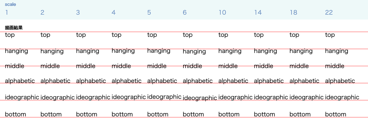
Task: Click 'ideographic' text under scale 6
Action: pyautogui.click(x=200, y=98)
